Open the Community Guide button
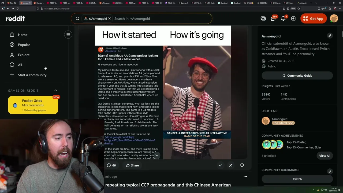The height and width of the screenshot is (193, 343). pos(297,76)
